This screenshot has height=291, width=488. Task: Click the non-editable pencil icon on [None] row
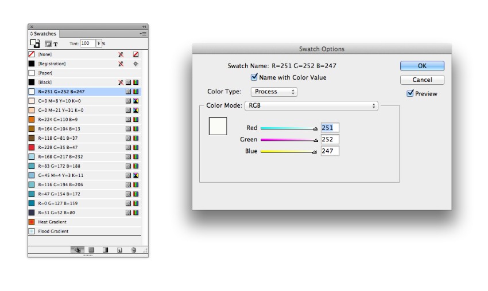point(121,54)
